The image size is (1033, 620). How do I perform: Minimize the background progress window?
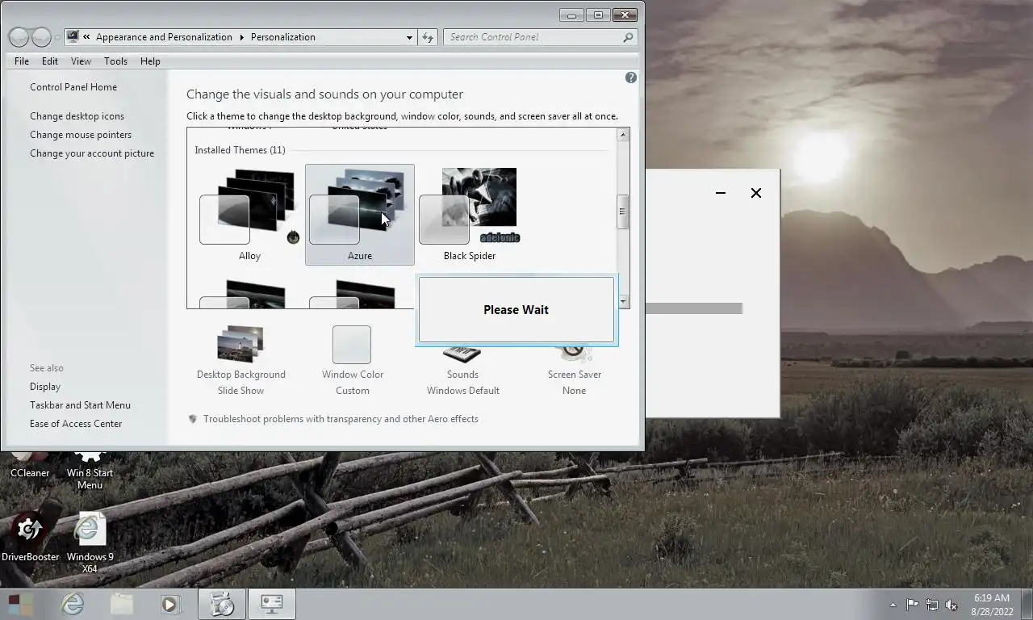(721, 193)
